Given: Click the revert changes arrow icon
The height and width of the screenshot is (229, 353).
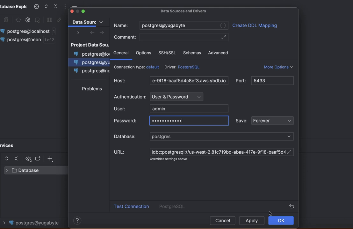Looking at the screenshot, I should [291, 206].
